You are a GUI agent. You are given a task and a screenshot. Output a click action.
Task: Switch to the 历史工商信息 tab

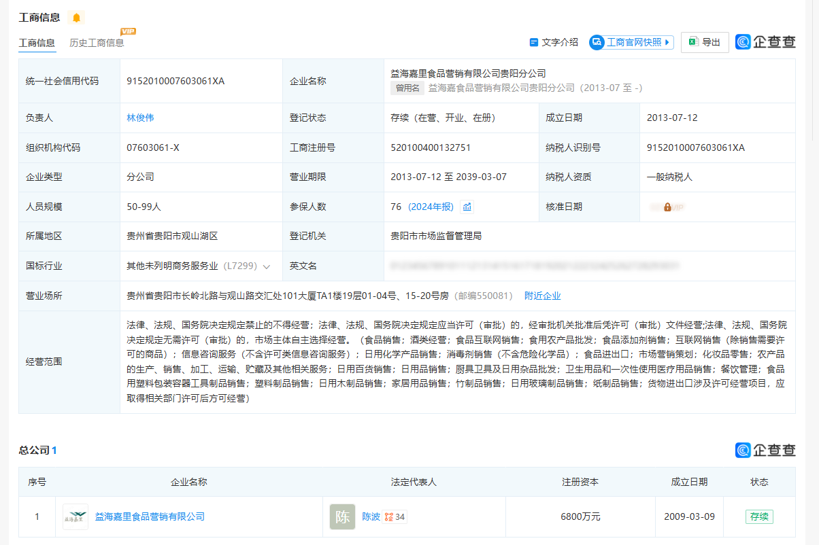pyautogui.click(x=97, y=43)
